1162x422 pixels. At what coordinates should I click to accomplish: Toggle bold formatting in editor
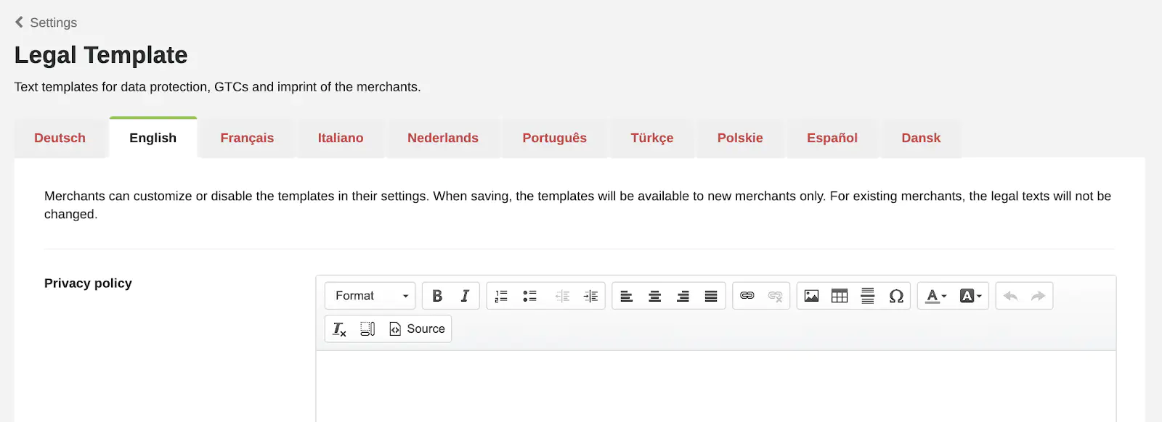click(x=437, y=296)
